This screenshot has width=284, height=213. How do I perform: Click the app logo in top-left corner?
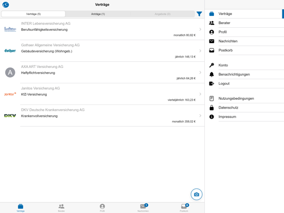[6, 5]
